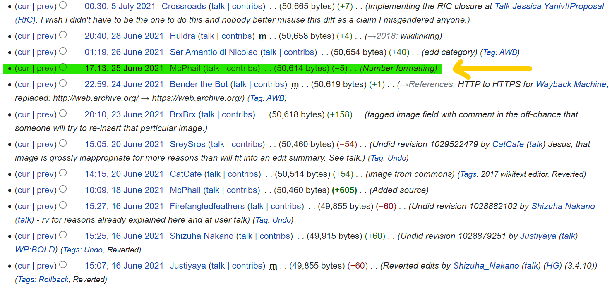Open the Undo tag in the SreySros row
This screenshot has height=288, width=612.
pyautogui.click(x=396, y=158)
